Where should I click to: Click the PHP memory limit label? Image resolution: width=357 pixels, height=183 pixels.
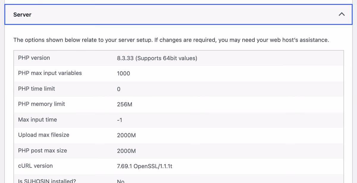tap(41, 104)
